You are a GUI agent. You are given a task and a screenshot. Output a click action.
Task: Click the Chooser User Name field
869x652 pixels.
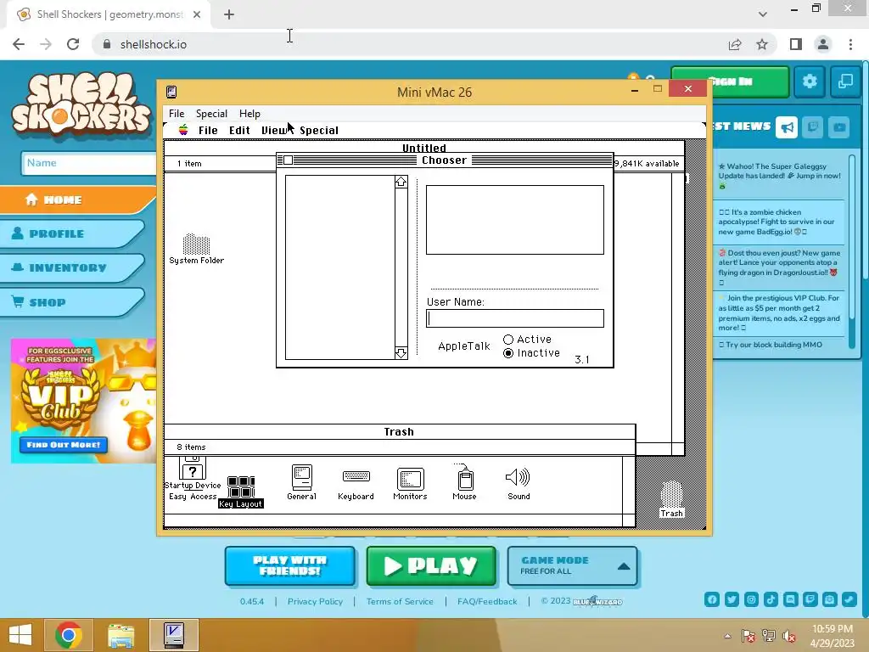click(x=515, y=318)
